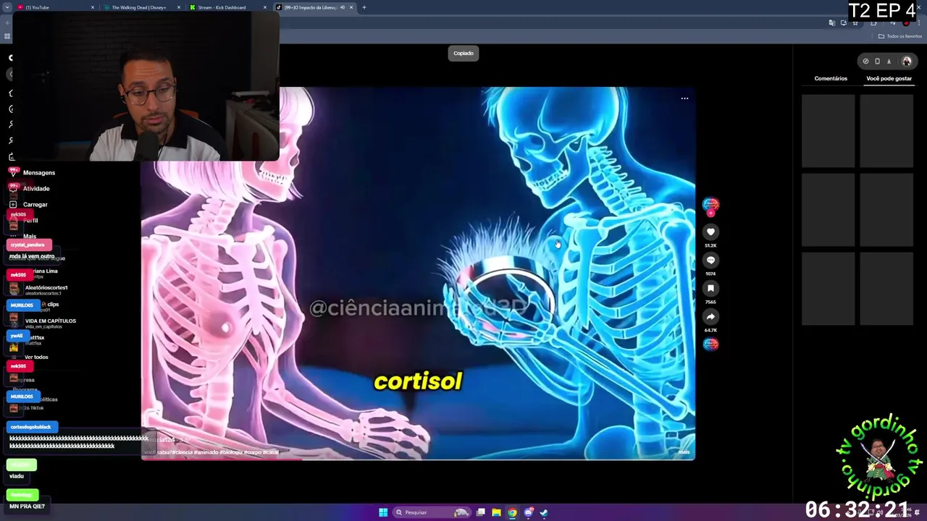Open Task View on the taskbar
The height and width of the screenshot is (521, 927).
coord(480,512)
